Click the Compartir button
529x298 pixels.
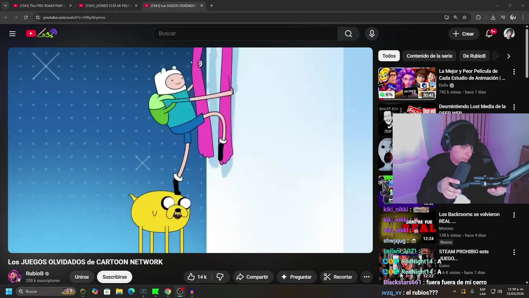click(252, 277)
